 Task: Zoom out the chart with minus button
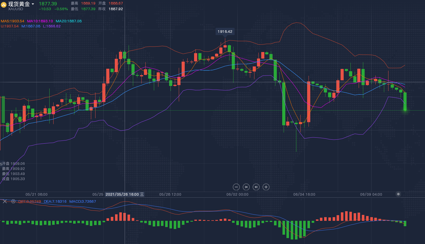(236, 187)
